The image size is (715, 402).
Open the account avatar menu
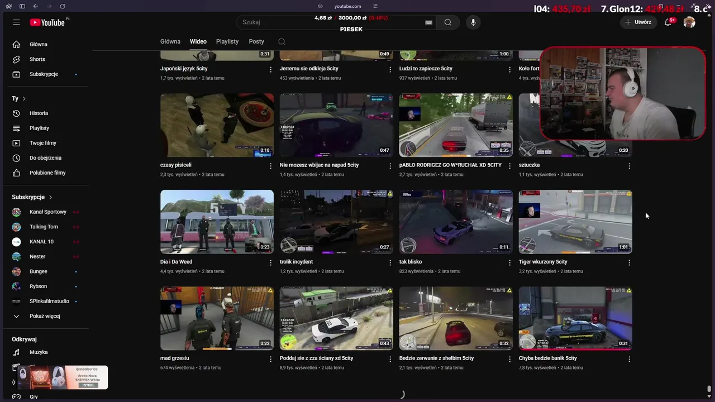689,22
